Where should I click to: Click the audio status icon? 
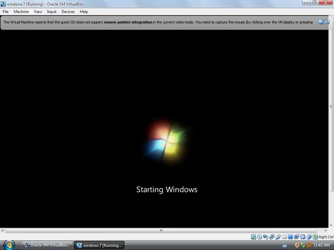coord(266,237)
